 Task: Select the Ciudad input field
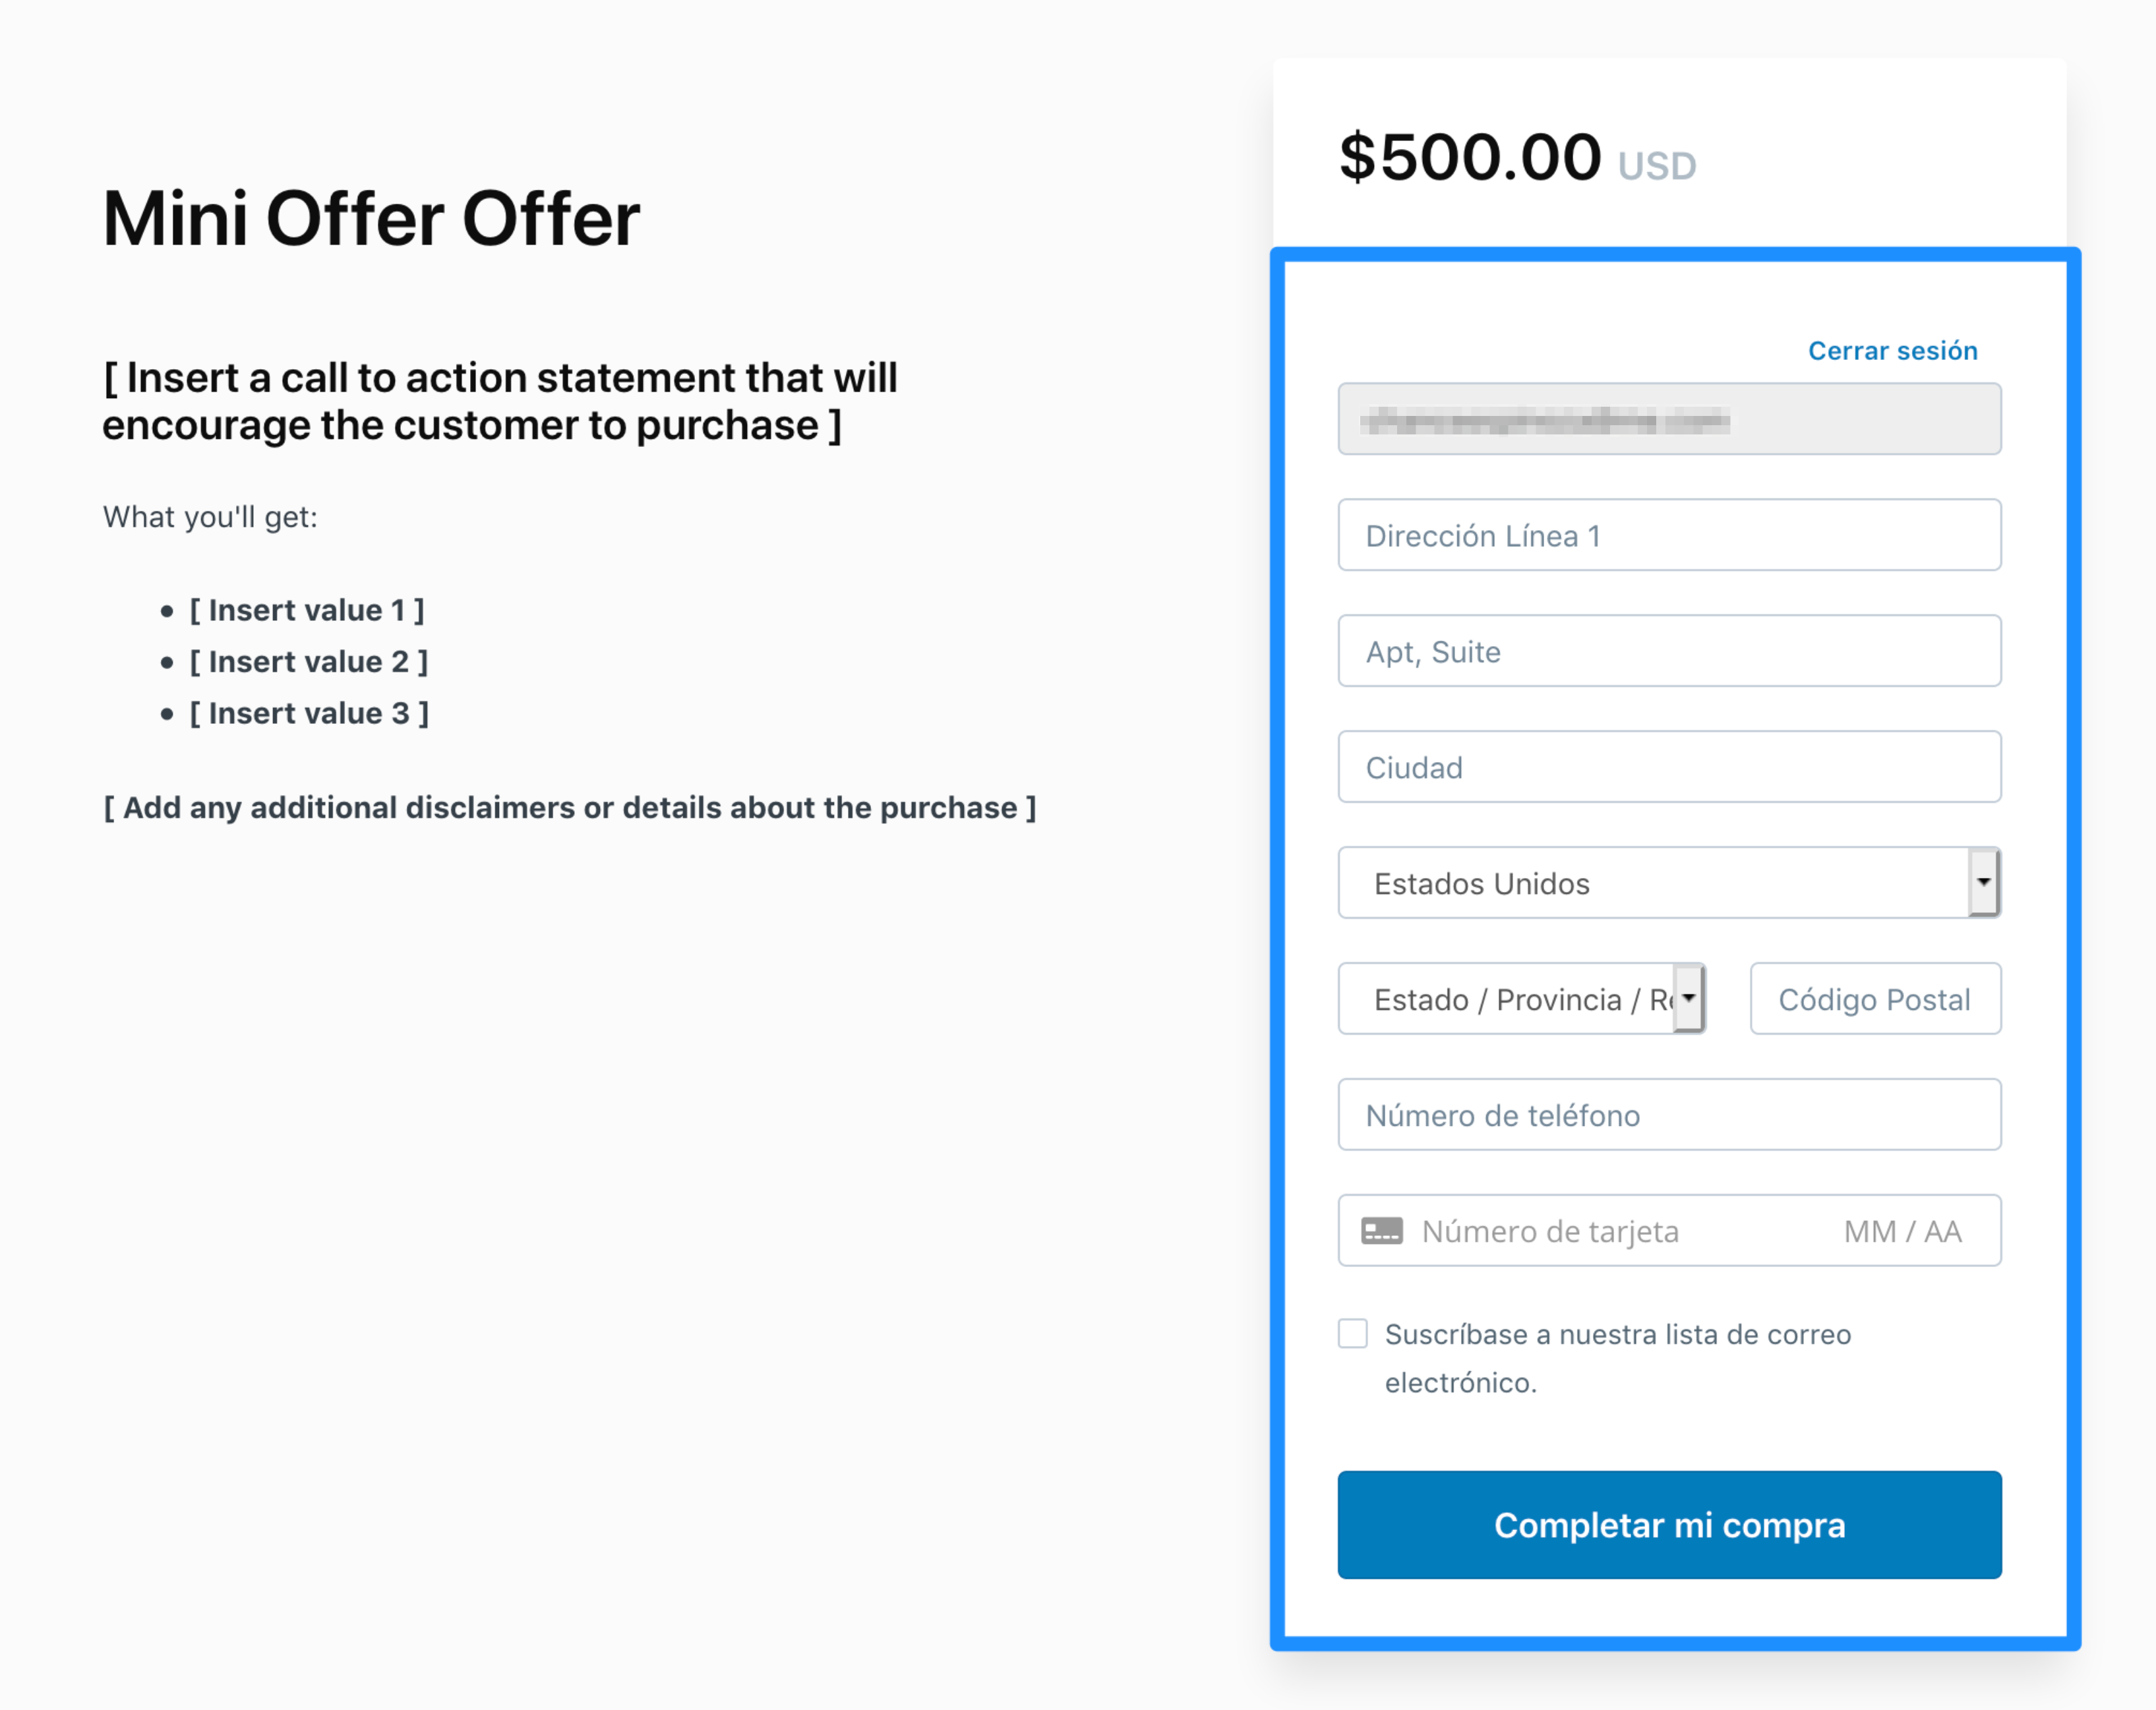click(x=1669, y=767)
